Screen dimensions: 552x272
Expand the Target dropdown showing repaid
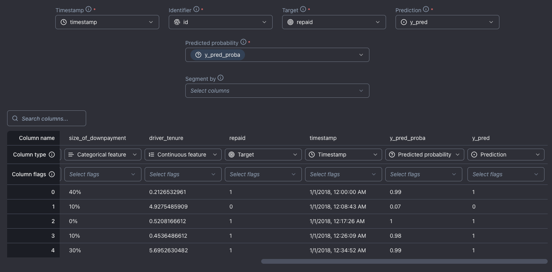(334, 22)
